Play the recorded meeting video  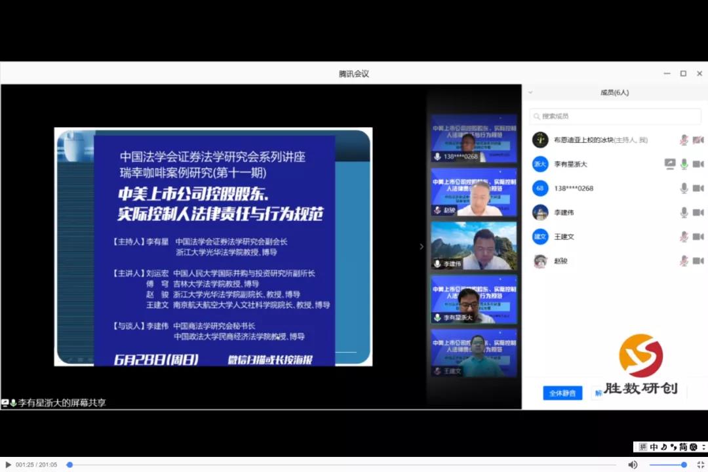(x=8, y=464)
